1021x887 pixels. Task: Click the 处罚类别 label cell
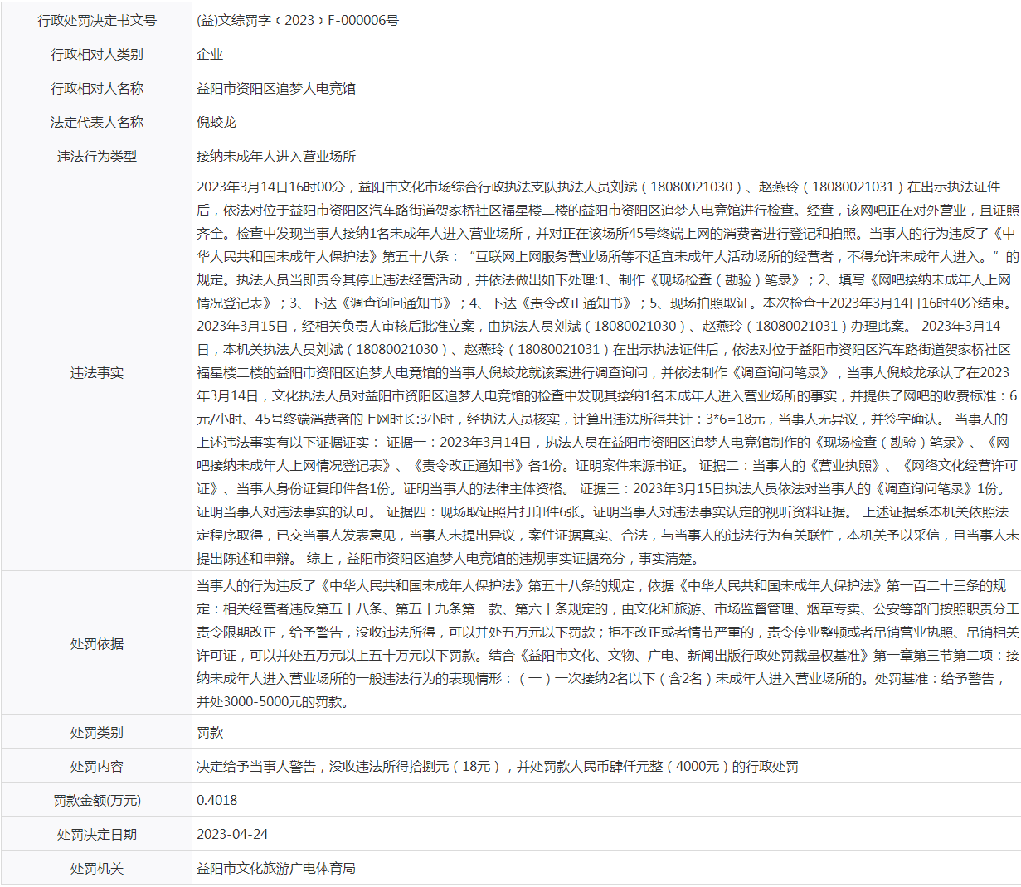pos(96,733)
